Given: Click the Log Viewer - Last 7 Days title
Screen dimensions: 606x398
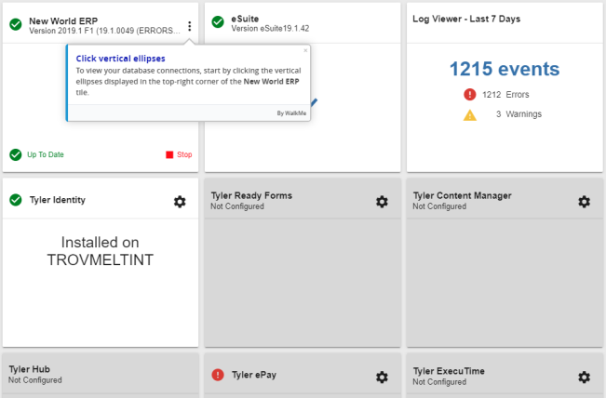Looking at the screenshot, I should coord(466,19).
